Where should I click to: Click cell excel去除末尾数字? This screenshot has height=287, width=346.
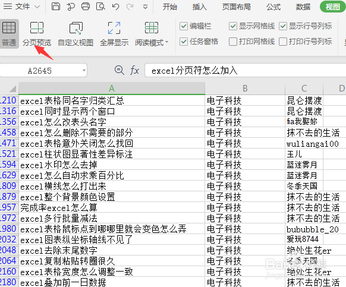[112, 250]
